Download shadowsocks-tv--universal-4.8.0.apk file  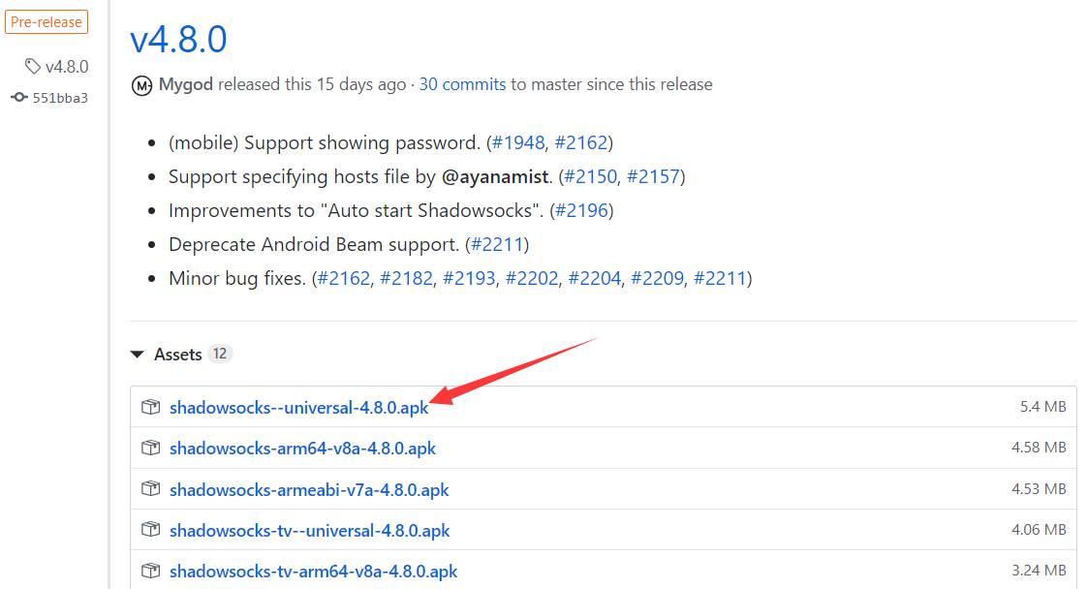[x=309, y=531]
